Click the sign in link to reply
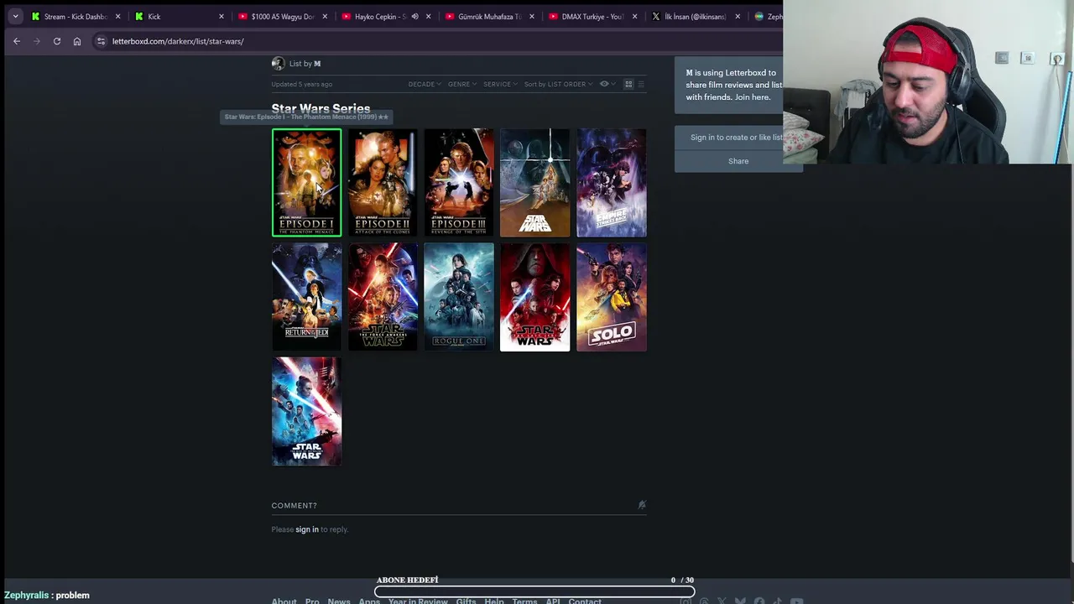 click(x=307, y=529)
